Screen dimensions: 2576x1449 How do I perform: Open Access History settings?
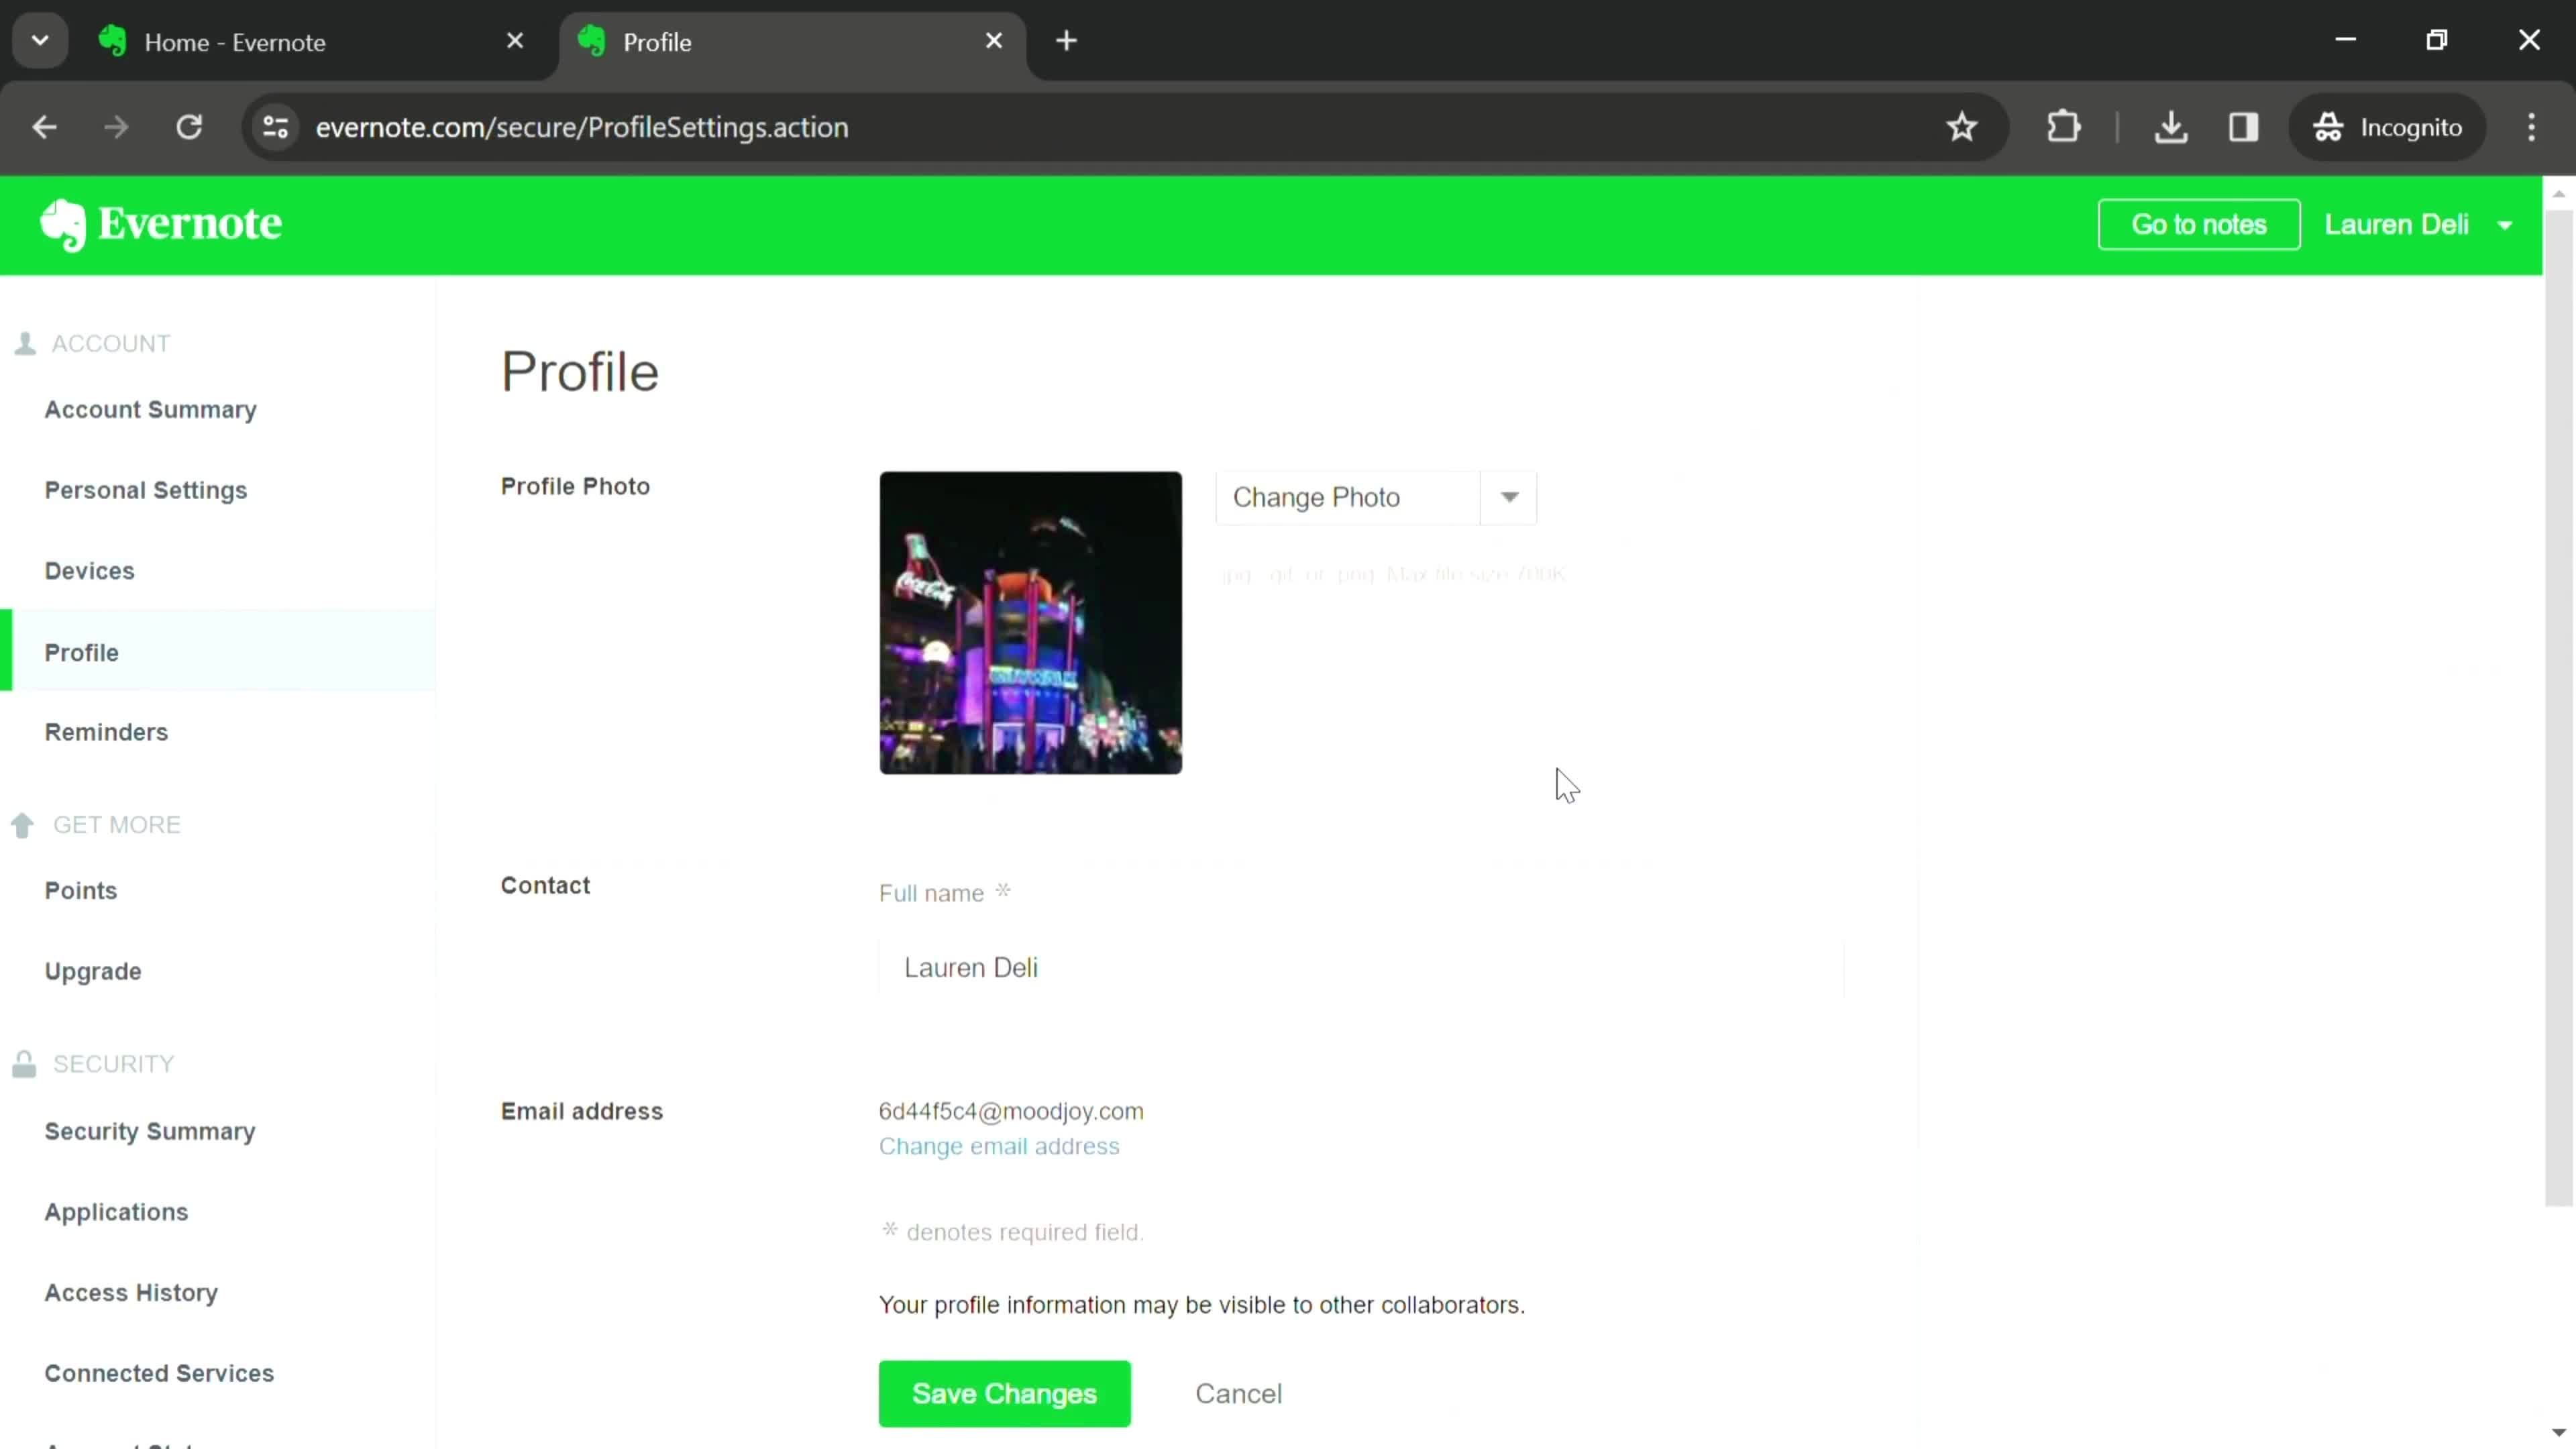(x=131, y=1291)
